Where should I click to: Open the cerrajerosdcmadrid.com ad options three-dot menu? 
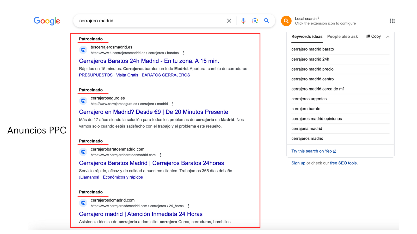pyautogui.click(x=188, y=206)
